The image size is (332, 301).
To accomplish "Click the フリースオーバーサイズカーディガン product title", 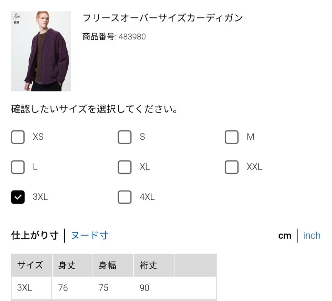I will pyautogui.click(x=163, y=18).
